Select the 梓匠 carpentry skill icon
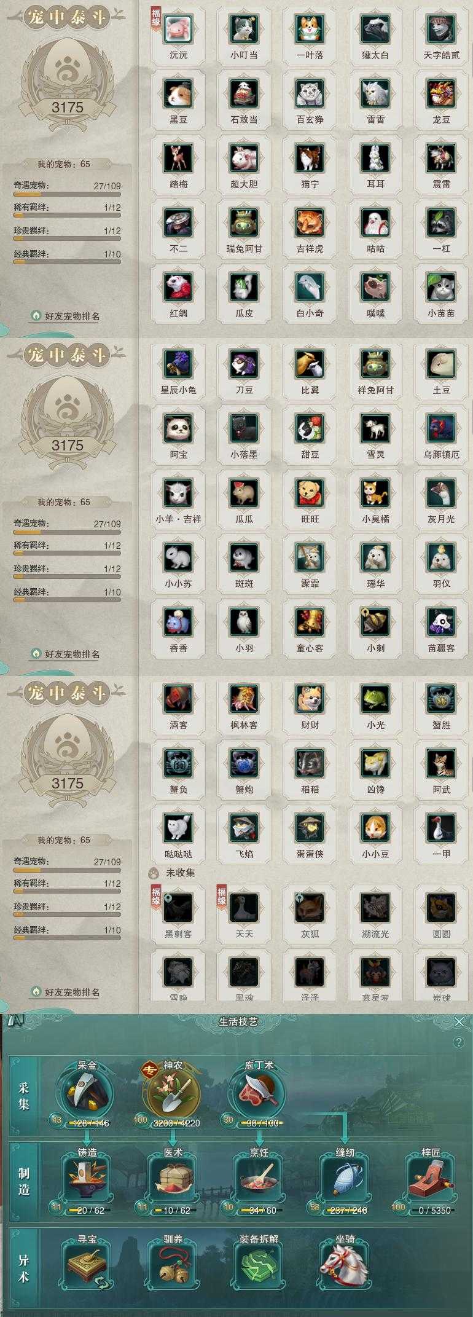The image size is (473, 1317). click(x=431, y=1177)
